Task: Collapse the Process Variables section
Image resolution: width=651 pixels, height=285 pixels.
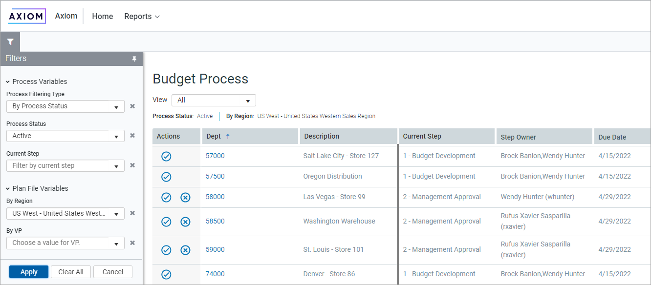Action: point(8,82)
